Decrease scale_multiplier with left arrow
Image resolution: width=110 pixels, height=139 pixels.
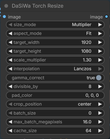click(x=10, y=60)
